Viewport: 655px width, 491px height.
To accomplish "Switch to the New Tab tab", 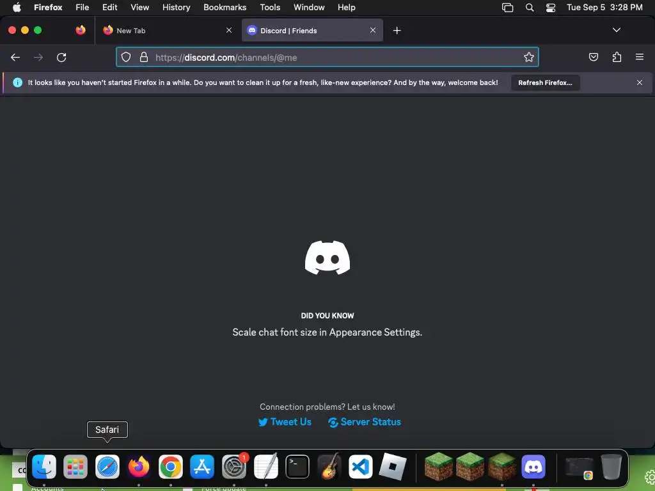I will (x=167, y=30).
